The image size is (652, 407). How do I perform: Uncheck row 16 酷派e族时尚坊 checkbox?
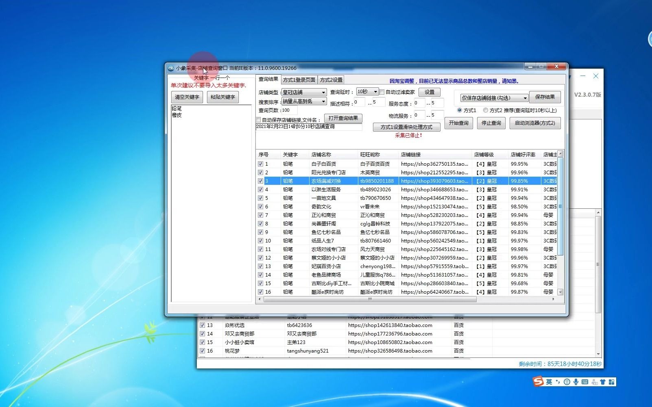click(x=260, y=292)
